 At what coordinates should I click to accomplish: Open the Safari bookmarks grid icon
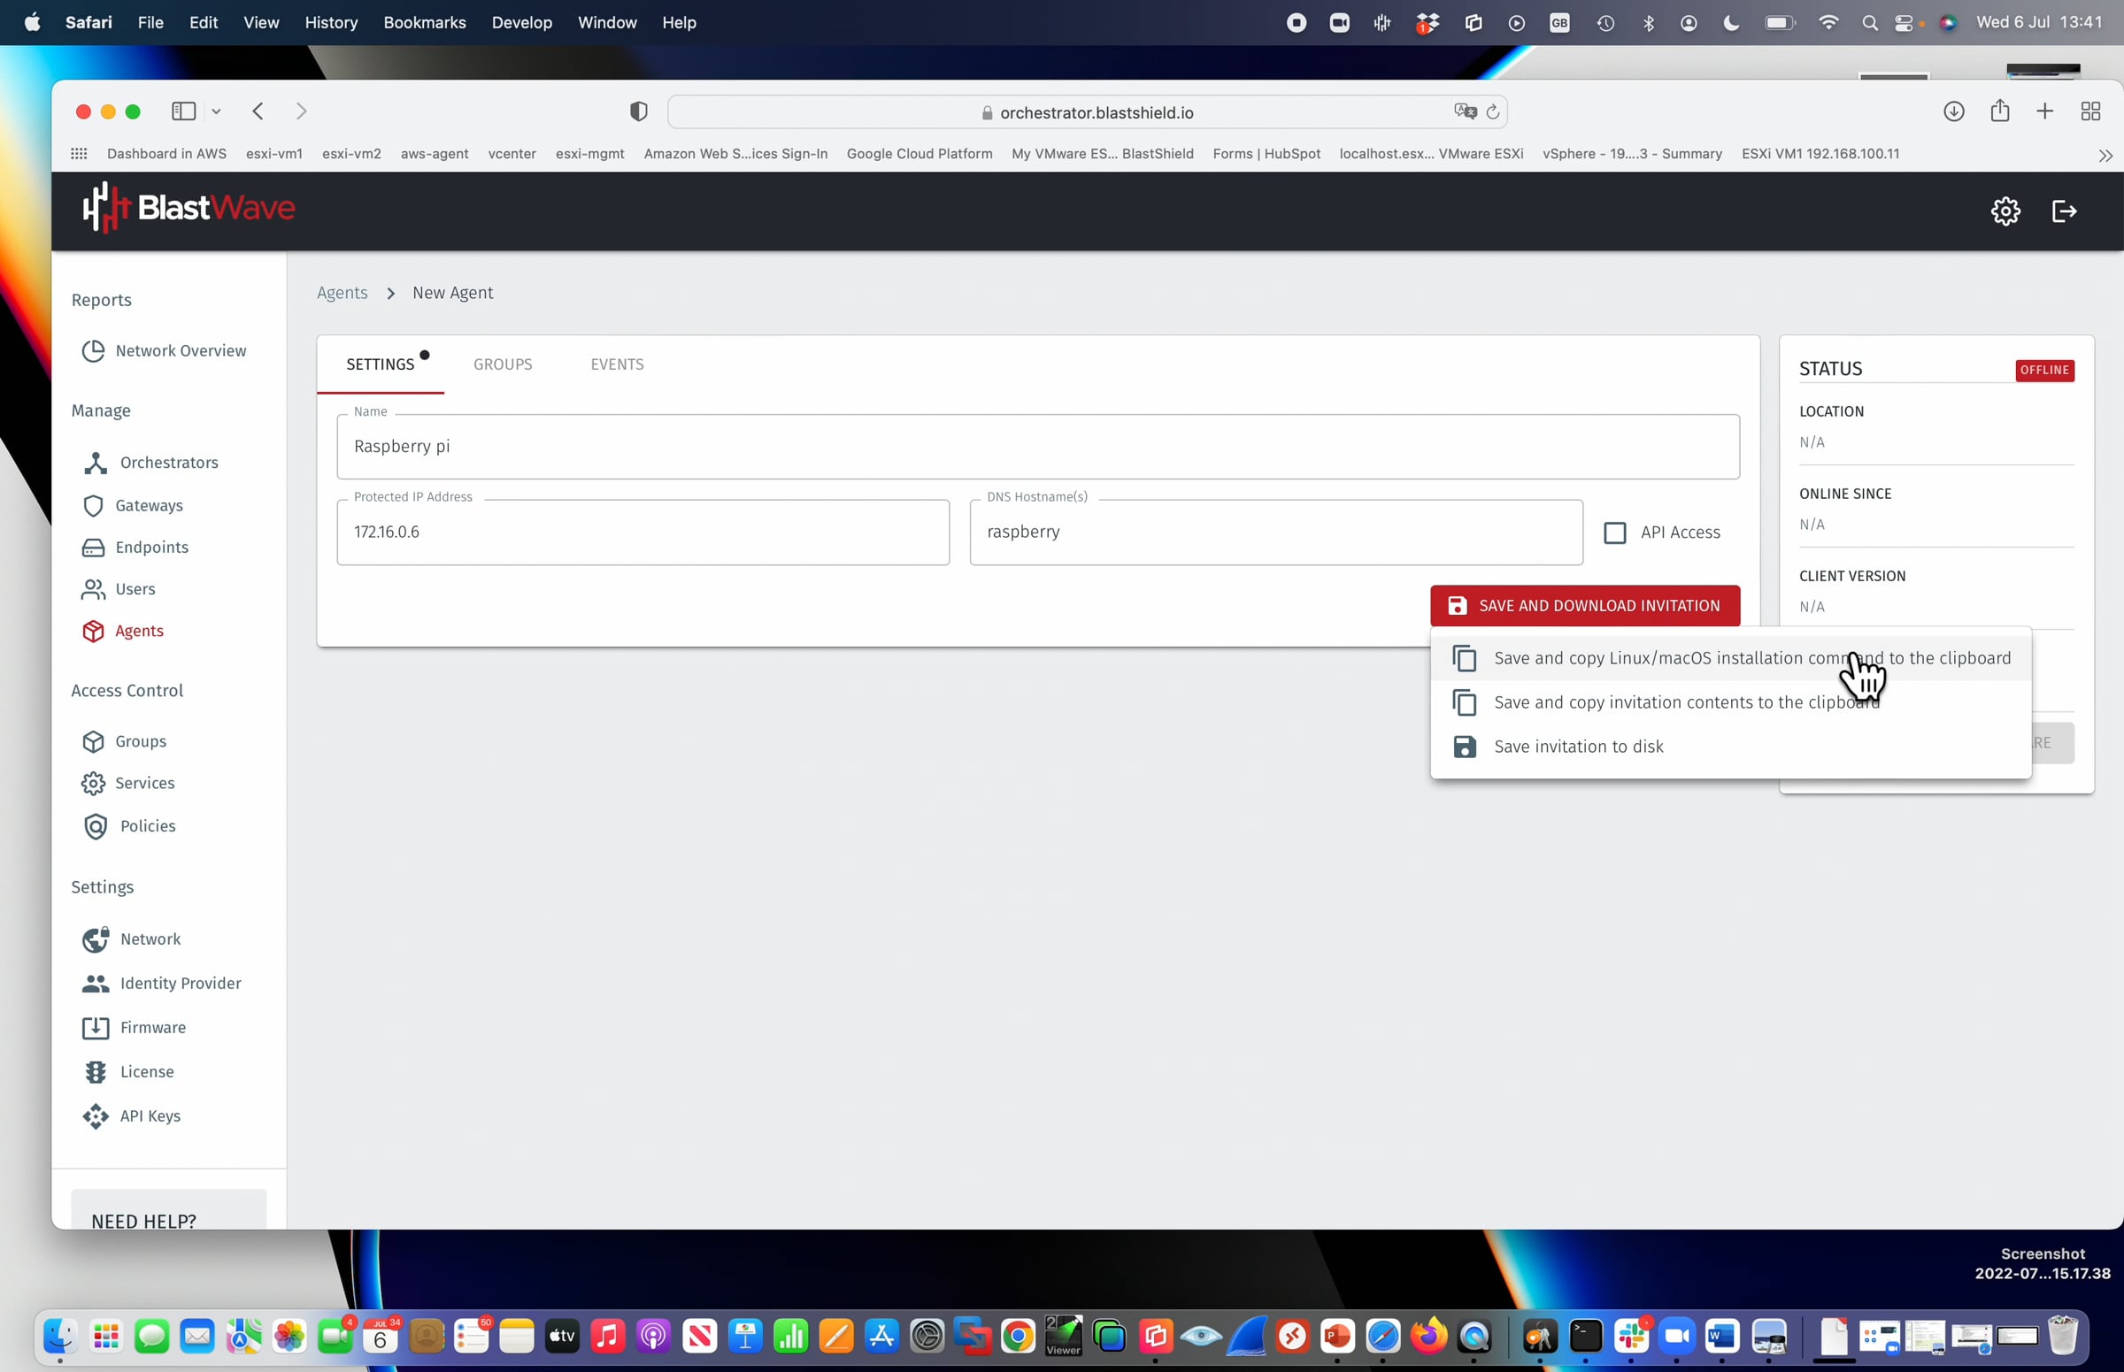click(79, 154)
